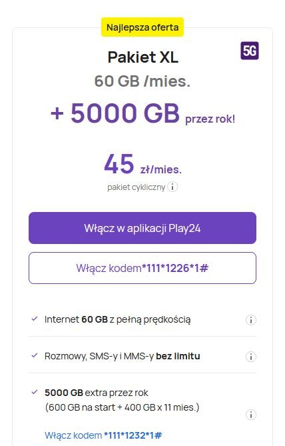The width and height of the screenshot is (285, 446).
Task: Click the 5G badge icon
Action: click(x=250, y=51)
